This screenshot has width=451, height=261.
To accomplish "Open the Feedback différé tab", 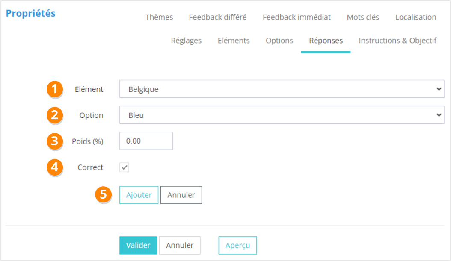I will (218, 18).
